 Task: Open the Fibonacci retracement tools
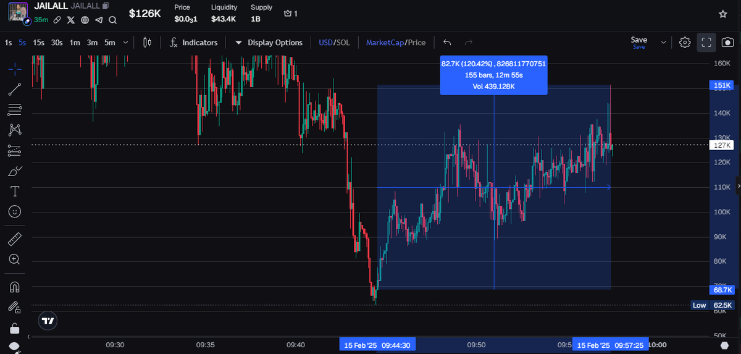pos(15,109)
